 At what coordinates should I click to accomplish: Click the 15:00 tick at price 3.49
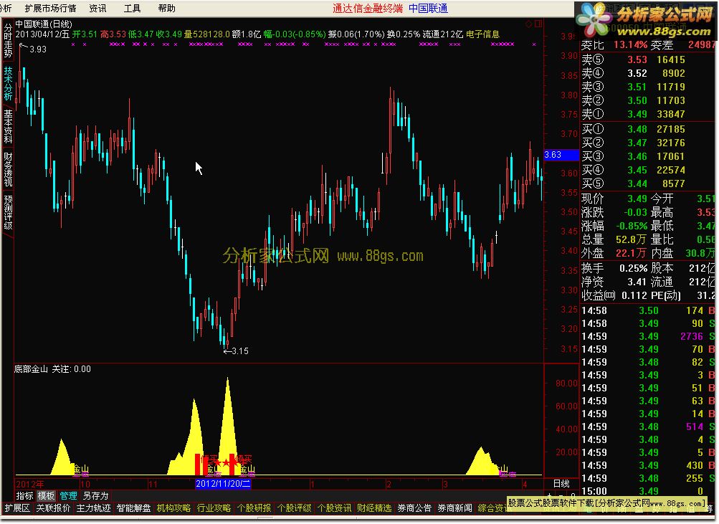(647, 491)
